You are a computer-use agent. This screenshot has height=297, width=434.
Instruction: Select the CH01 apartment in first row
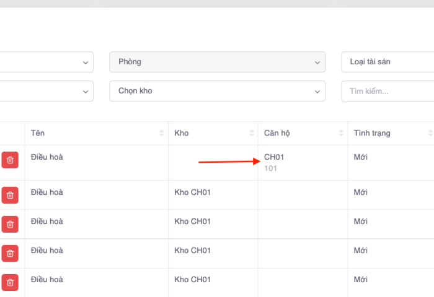point(274,158)
